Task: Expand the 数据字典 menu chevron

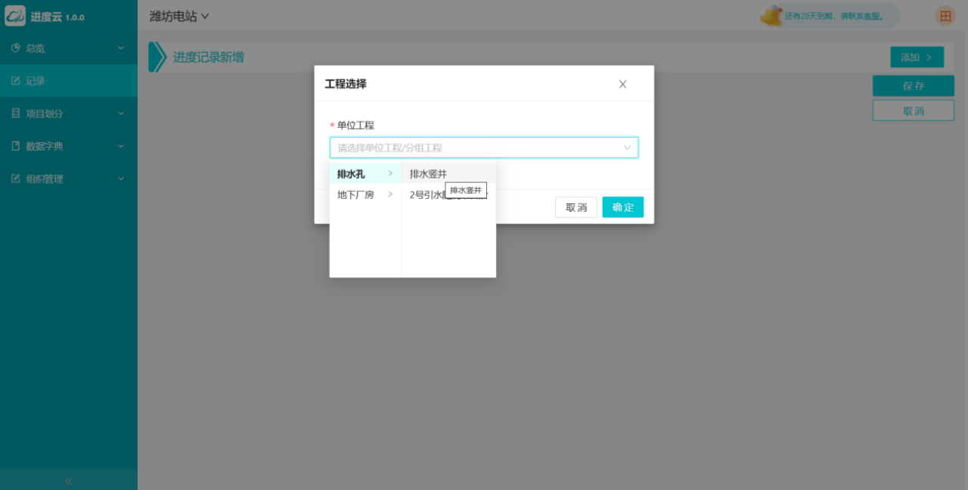Action: click(x=121, y=147)
